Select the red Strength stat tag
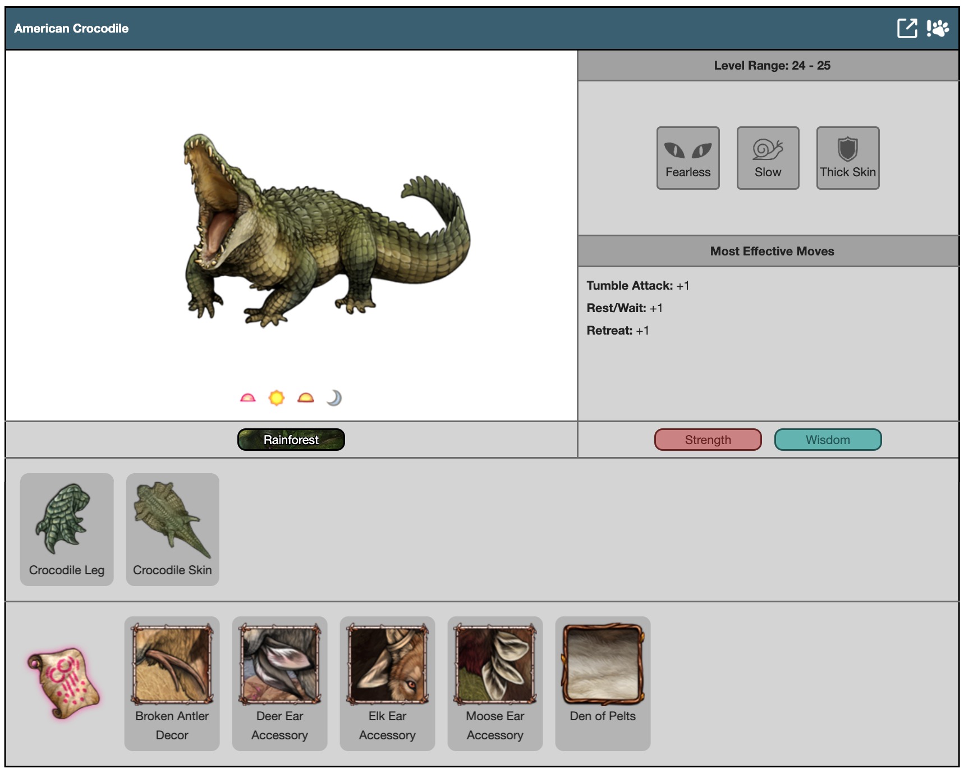964x773 pixels. tap(708, 440)
